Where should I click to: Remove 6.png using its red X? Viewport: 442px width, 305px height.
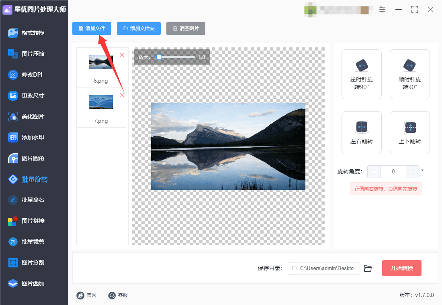(x=122, y=55)
